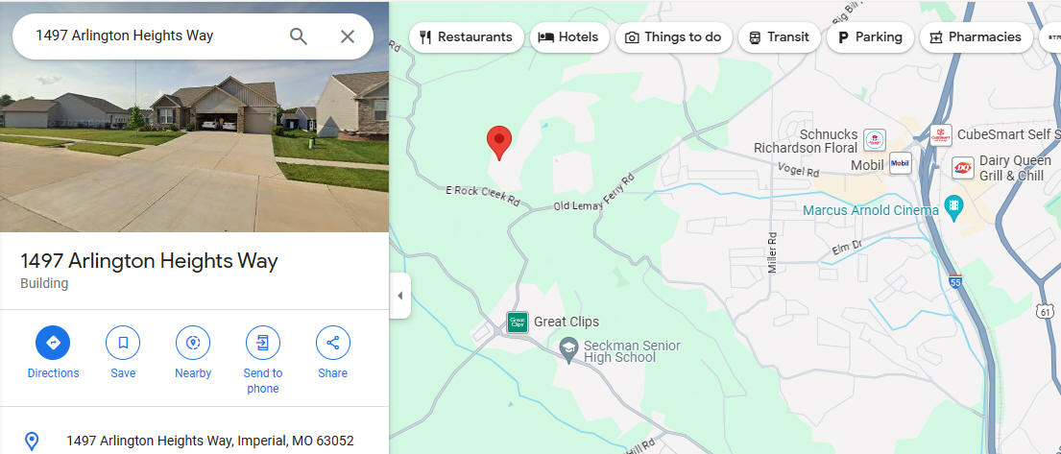Show Pharmacies chip

pyautogui.click(x=976, y=37)
